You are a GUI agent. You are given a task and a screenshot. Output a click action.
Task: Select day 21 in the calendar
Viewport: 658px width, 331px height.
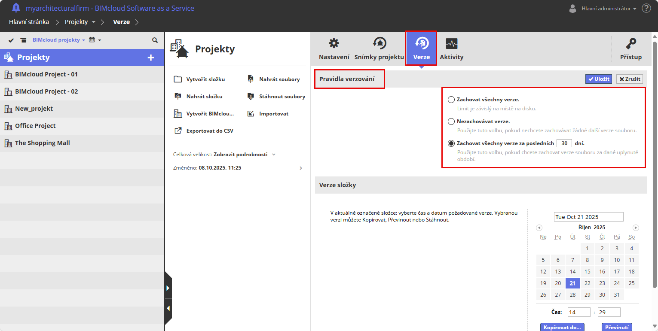[572, 283]
